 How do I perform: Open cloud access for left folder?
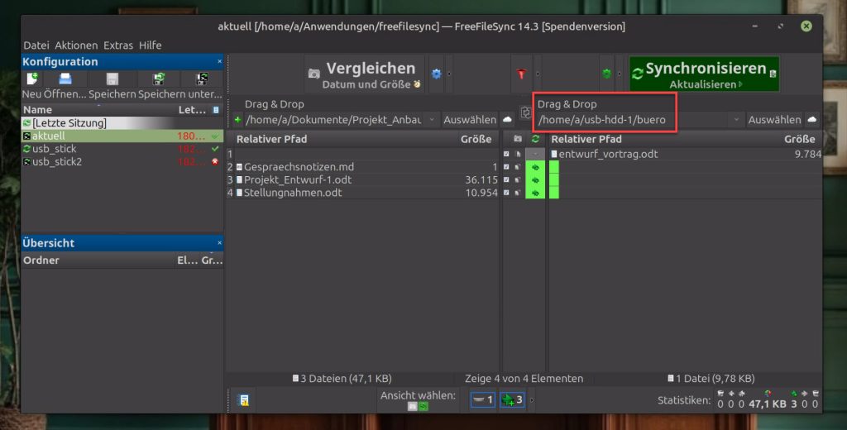[x=507, y=119]
